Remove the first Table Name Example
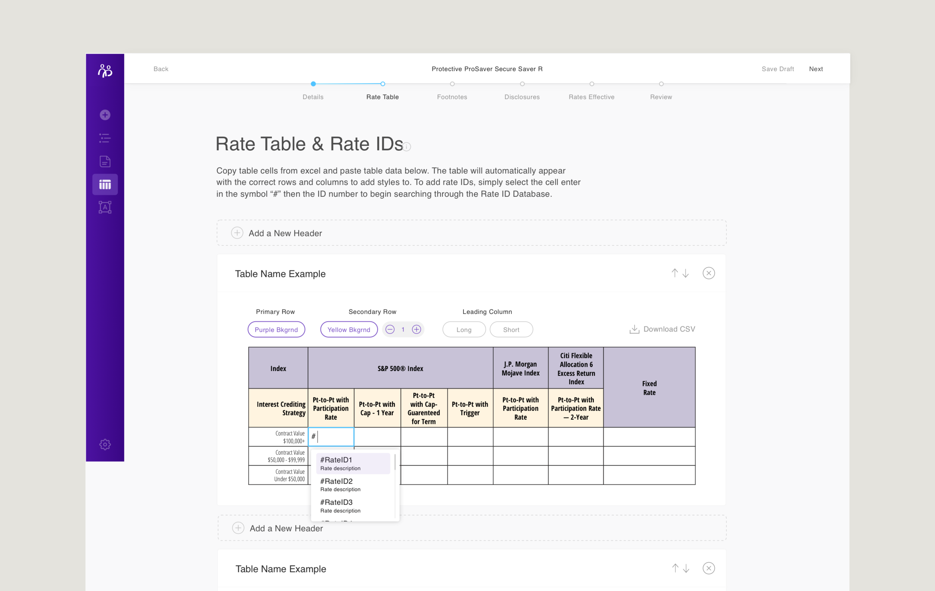 (x=709, y=273)
